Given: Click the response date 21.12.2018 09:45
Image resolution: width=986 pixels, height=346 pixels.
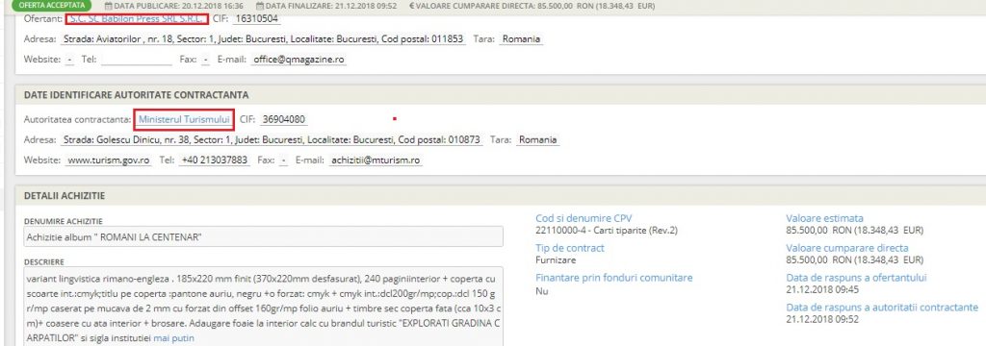Looking at the screenshot, I should 822,289.
